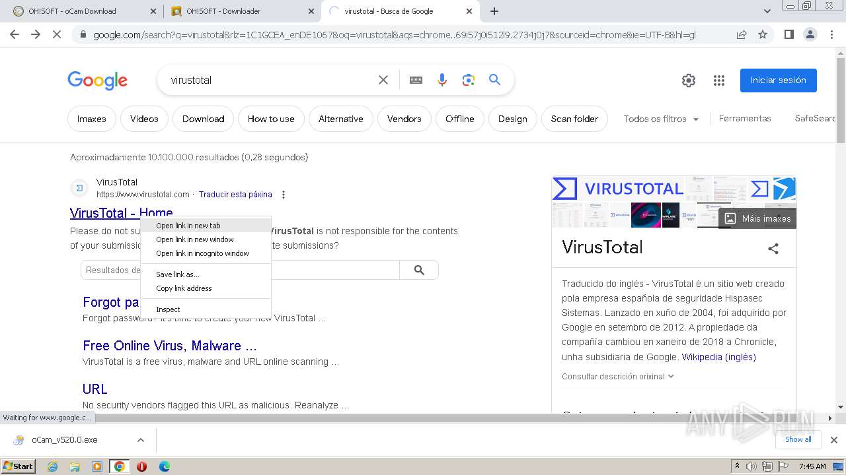Screen dimensions: 846x475
Task: Click Show all downloads button
Action: click(x=798, y=439)
